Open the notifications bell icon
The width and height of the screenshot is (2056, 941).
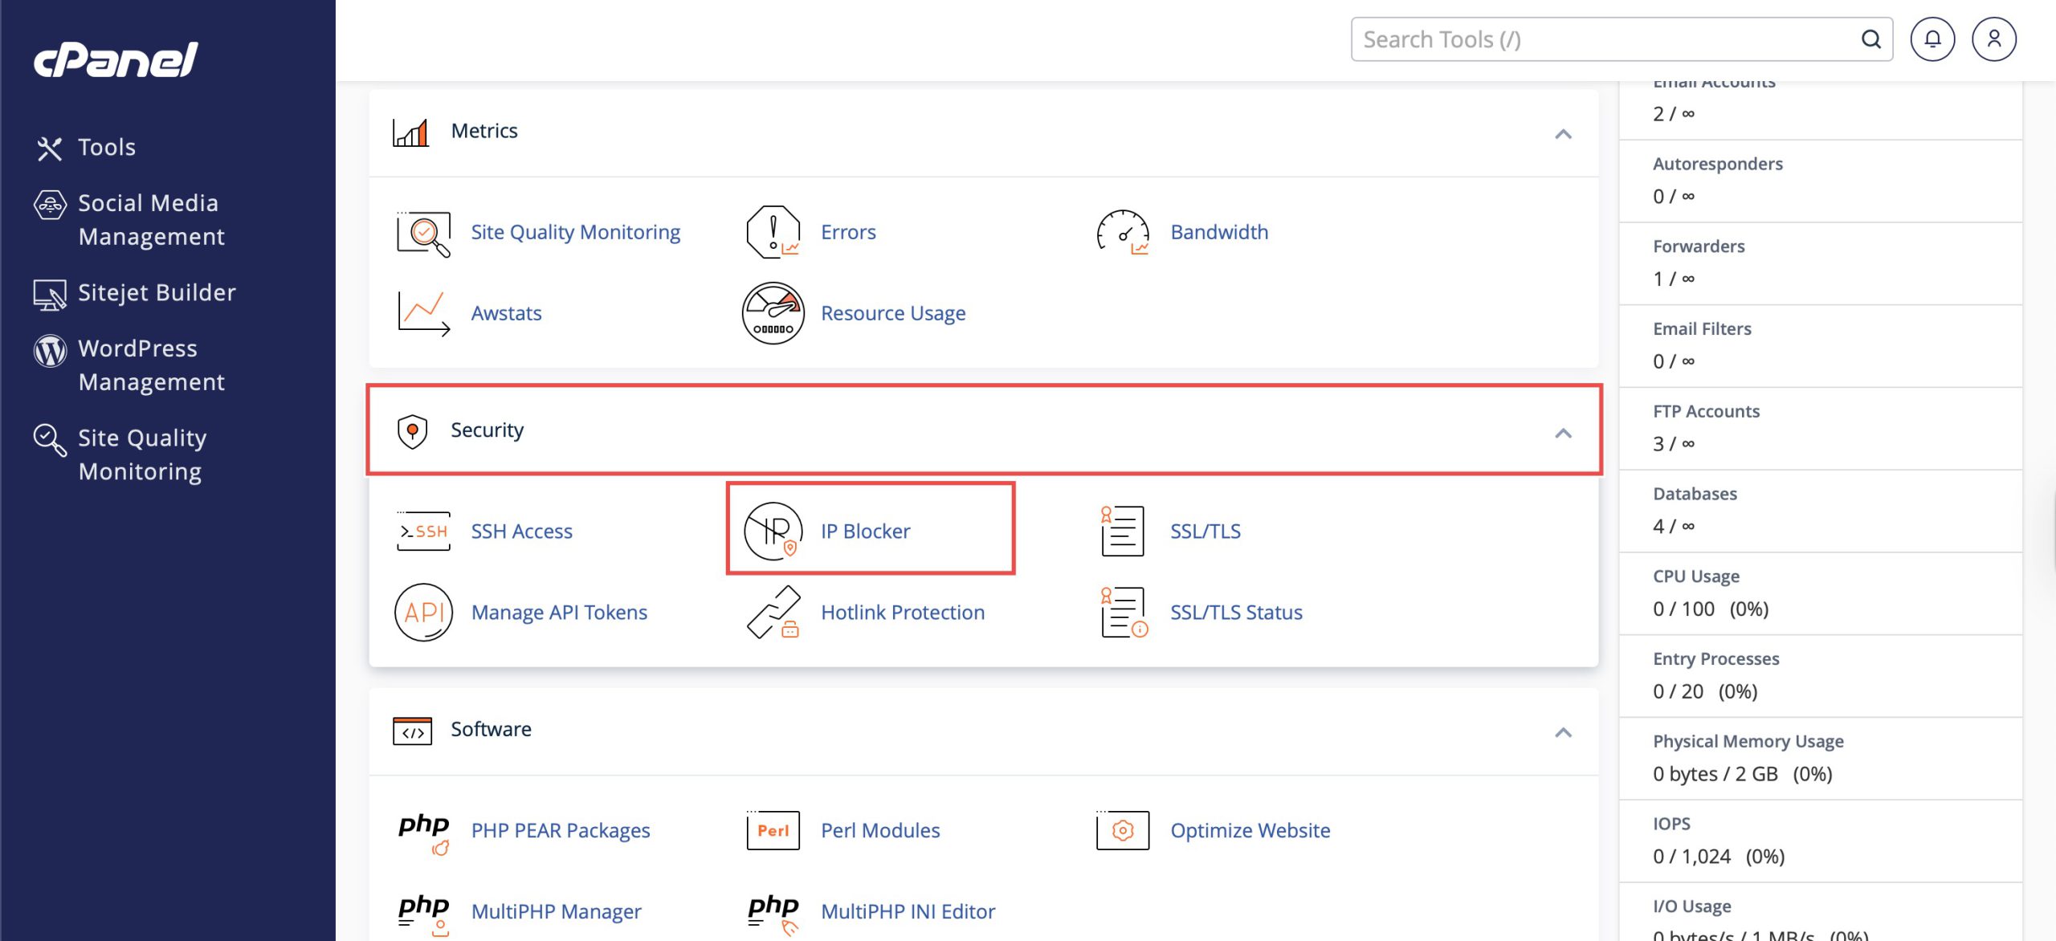pos(1932,39)
